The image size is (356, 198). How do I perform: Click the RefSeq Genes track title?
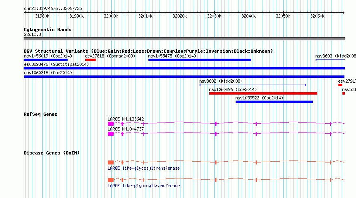click(x=40, y=114)
